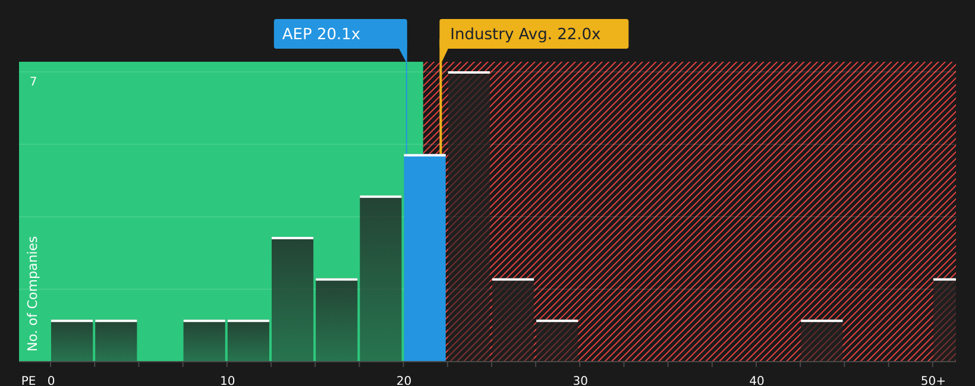975x386 pixels.
Task: Click the histogram bar for PE 2.5 to 5
Action: coord(116,340)
